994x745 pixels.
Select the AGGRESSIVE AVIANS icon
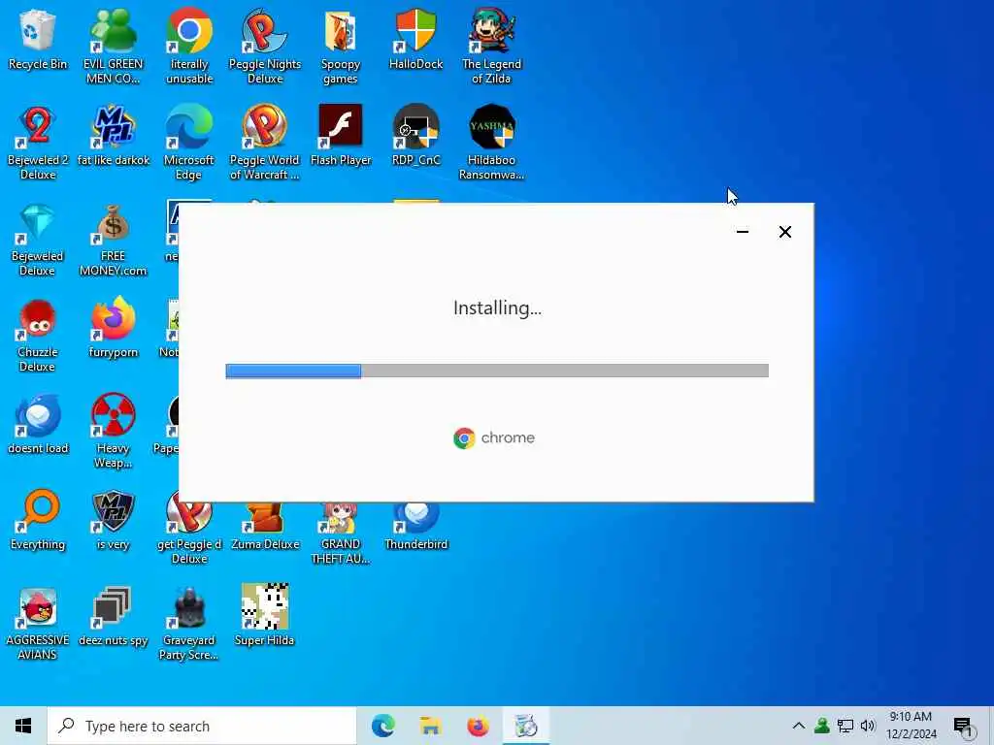tap(38, 624)
